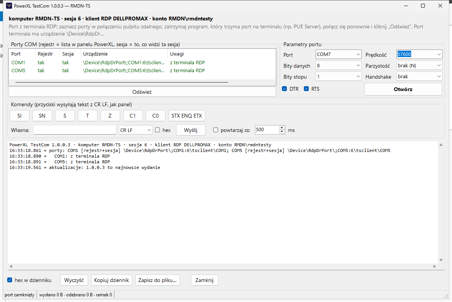Click 'Zapisz do pliku...' button
The image size is (452, 302).
(157, 280)
